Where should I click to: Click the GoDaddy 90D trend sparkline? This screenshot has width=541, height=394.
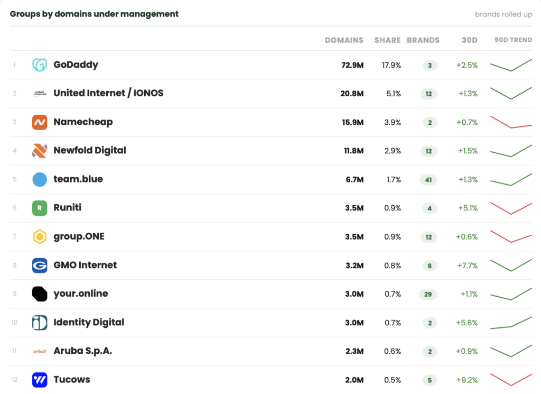pyautogui.click(x=511, y=65)
